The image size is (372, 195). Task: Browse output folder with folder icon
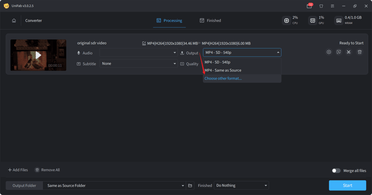click(190, 186)
